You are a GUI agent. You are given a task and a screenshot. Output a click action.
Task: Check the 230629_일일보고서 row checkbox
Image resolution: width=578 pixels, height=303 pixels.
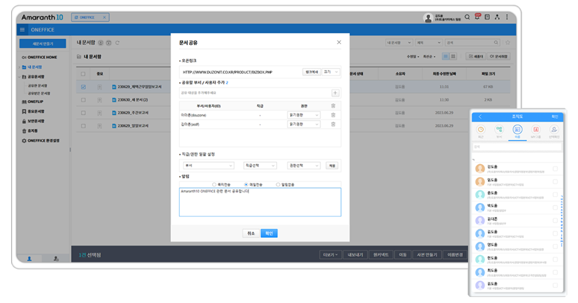pyautogui.click(x=83, y=126)
